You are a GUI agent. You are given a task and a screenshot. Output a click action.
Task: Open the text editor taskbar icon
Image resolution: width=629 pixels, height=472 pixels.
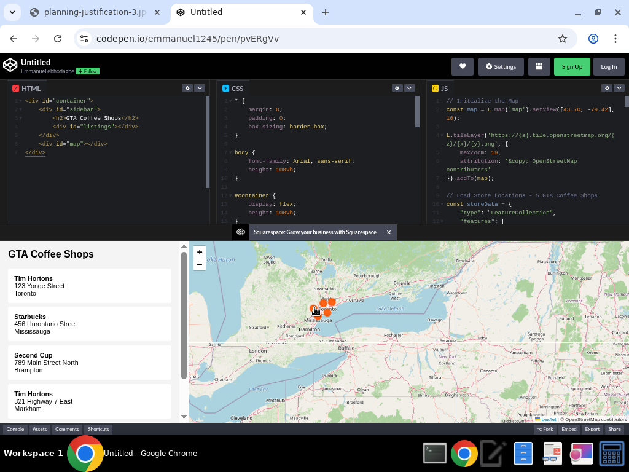tap(493, 453)
